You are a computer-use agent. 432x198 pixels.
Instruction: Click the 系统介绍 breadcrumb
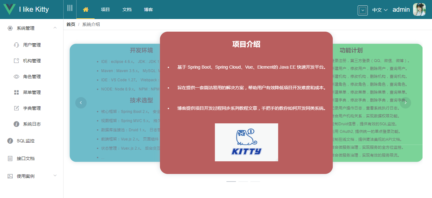[91, 24]
